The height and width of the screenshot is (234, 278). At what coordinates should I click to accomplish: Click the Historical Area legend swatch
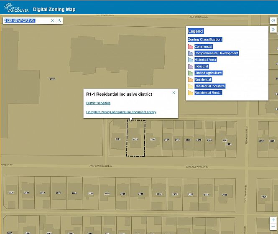tap(191, 60)
